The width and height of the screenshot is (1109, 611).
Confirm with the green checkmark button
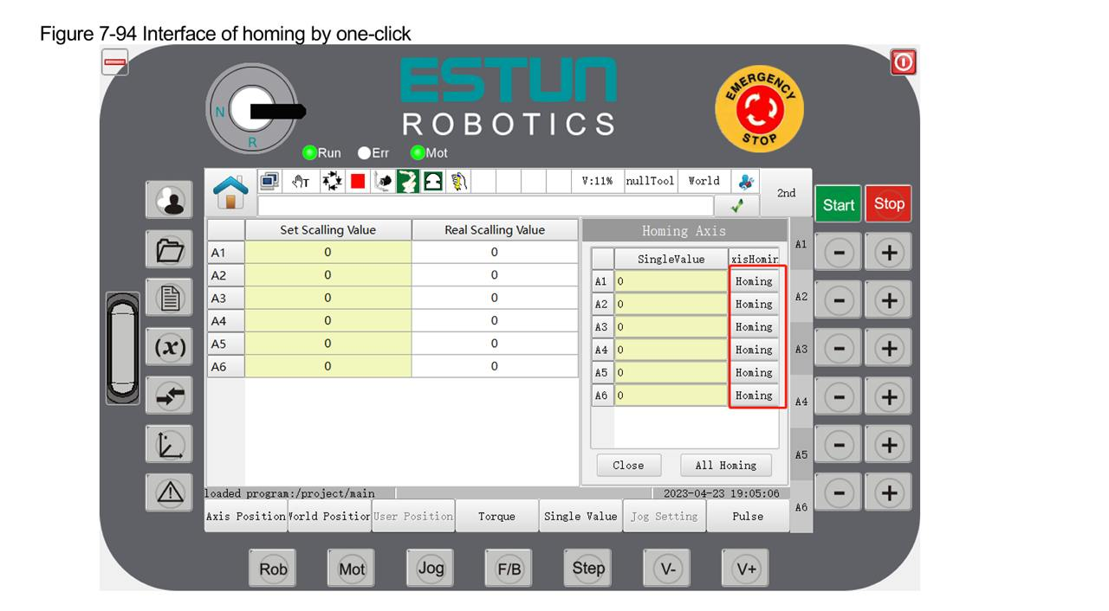pos(737,206)
